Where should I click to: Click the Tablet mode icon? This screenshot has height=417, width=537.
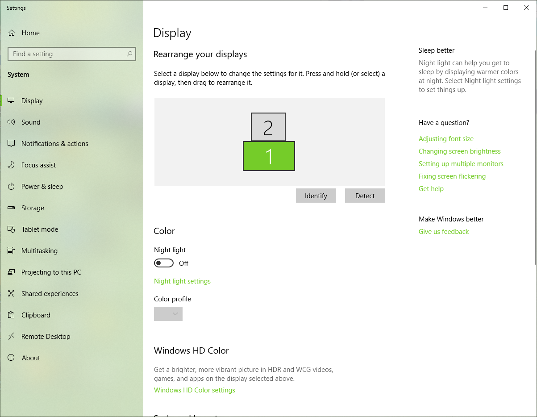click(x=12, y=229)
